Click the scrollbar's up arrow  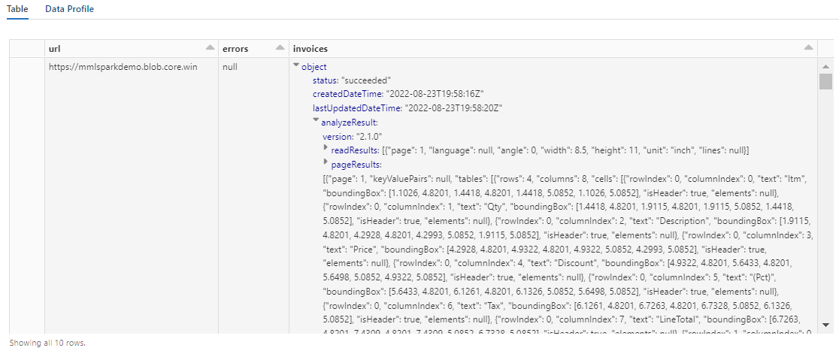coord(825,66)
